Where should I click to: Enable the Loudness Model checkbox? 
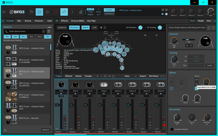coord(172,129)
